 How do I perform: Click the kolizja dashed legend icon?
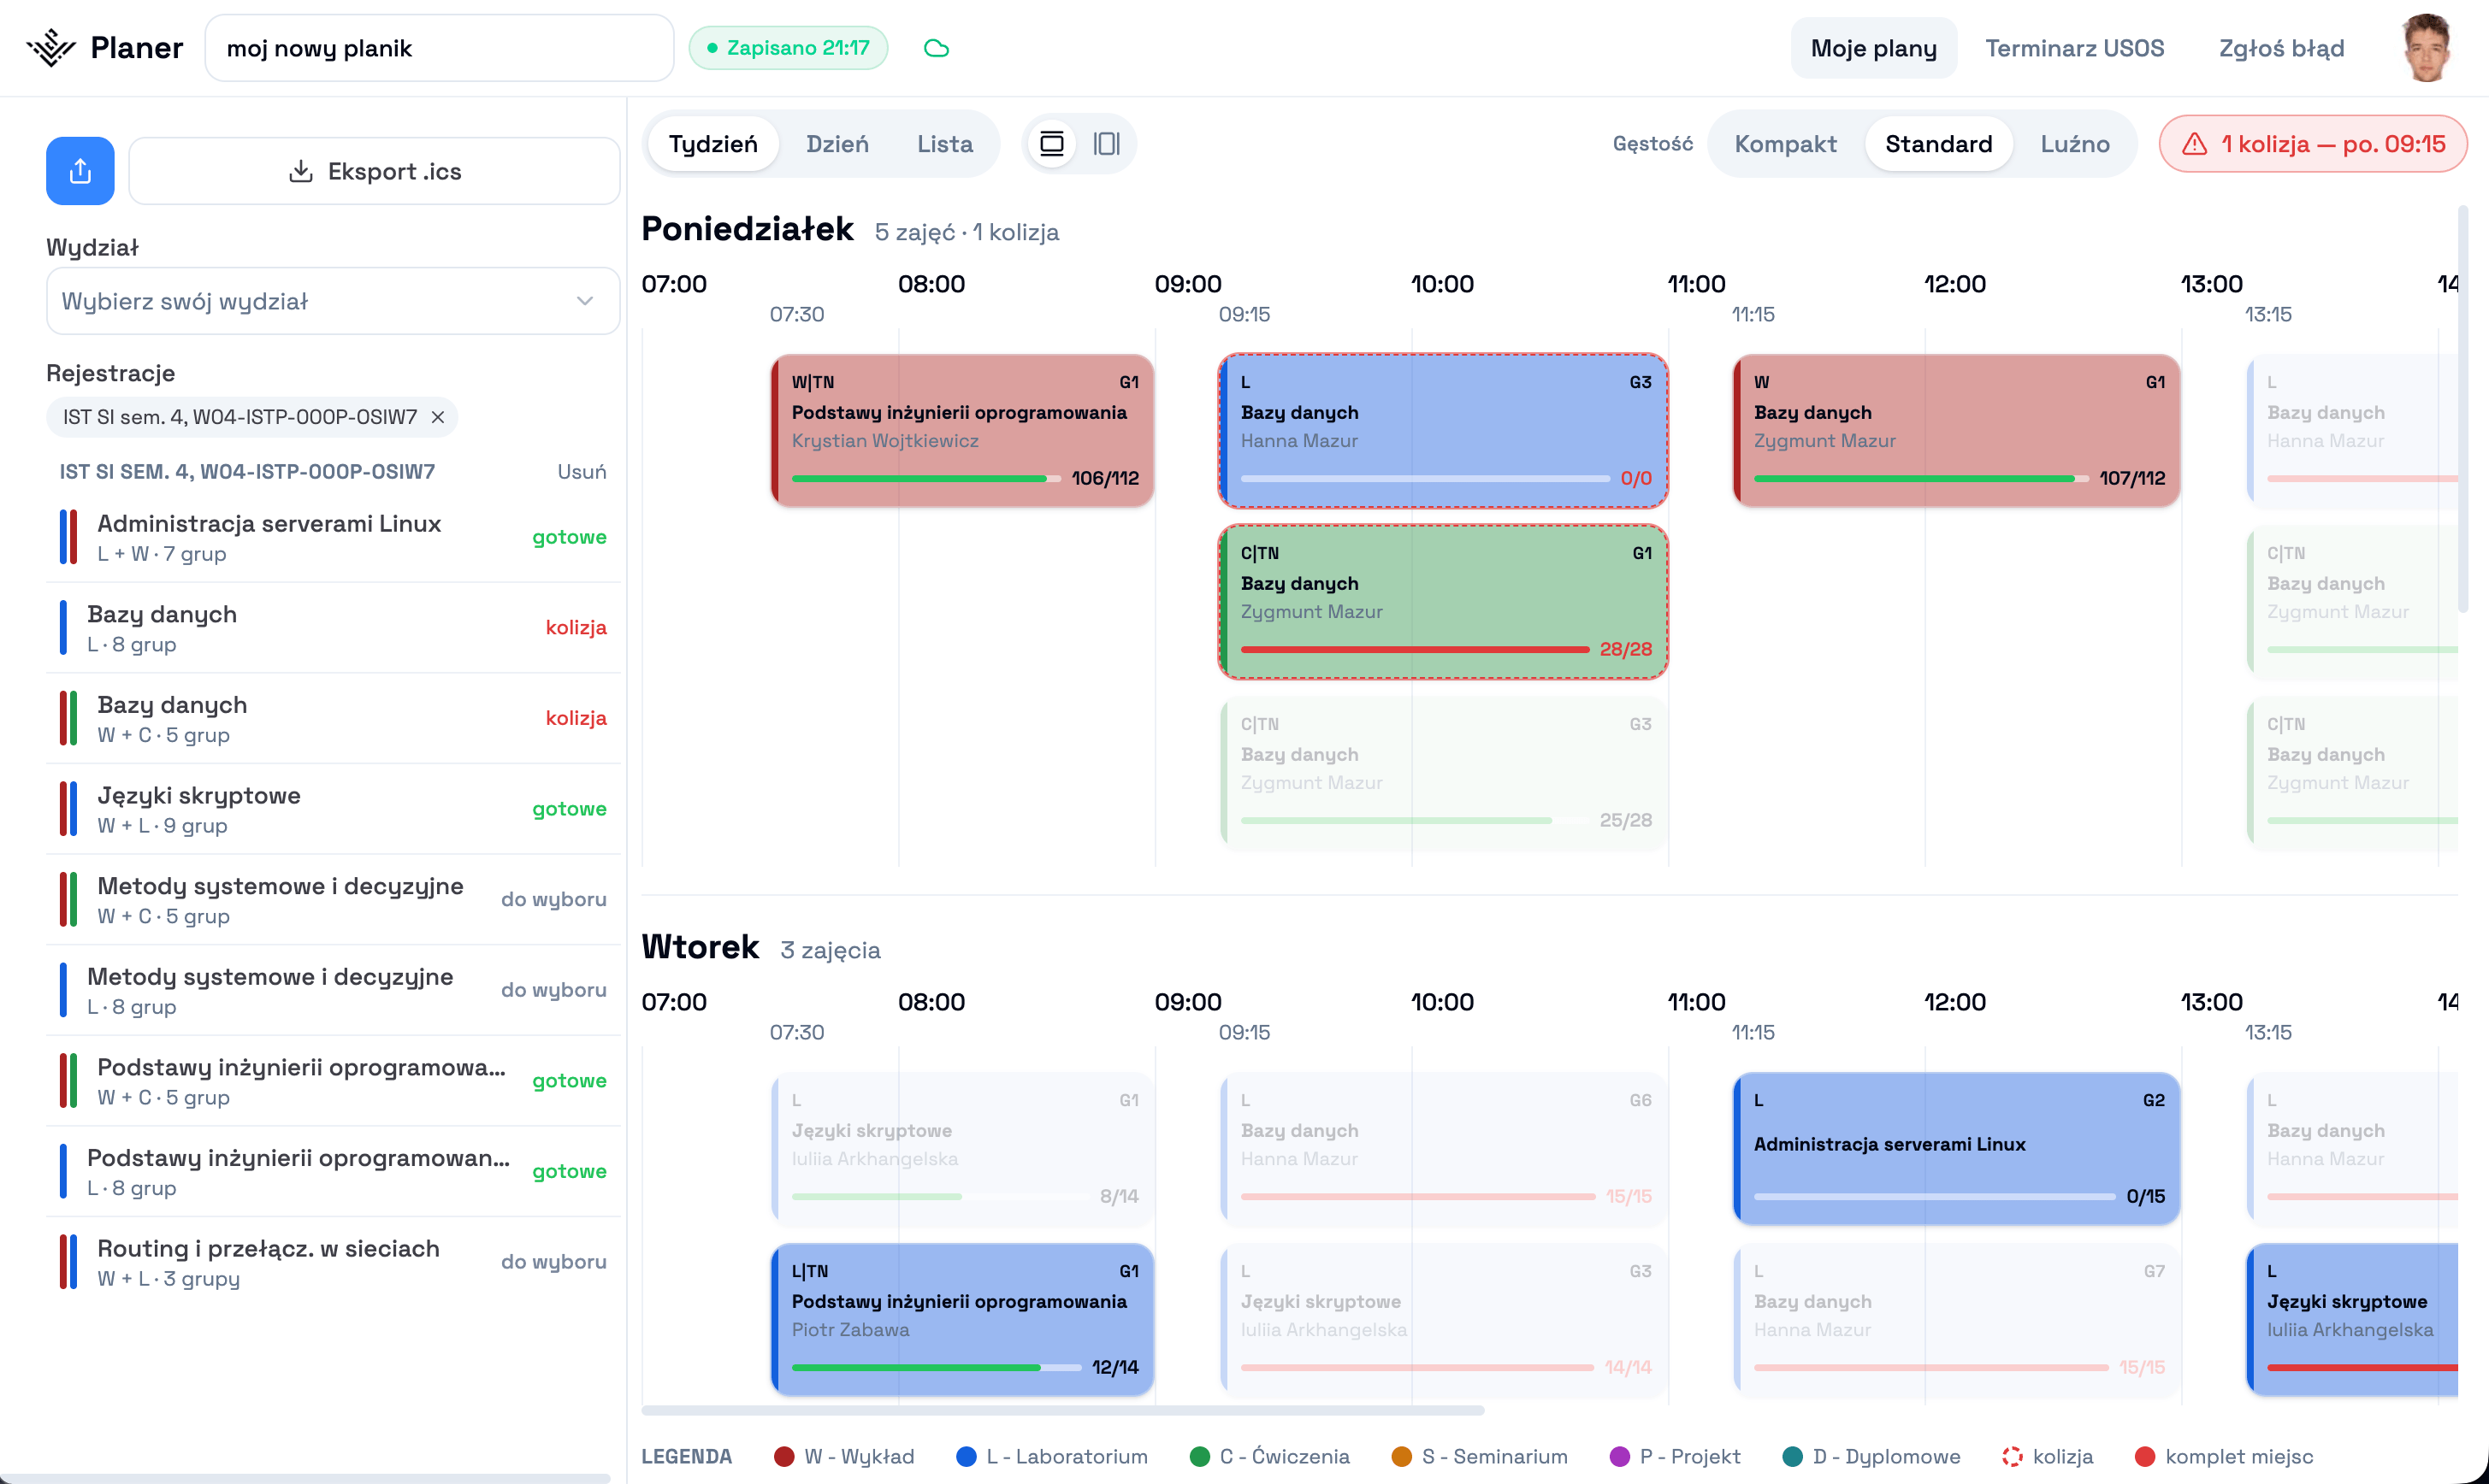(x=2012, y=1456)
